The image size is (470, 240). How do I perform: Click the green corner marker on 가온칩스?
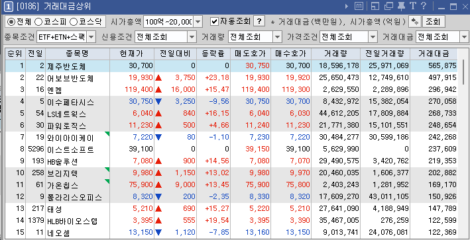(107, 181)
